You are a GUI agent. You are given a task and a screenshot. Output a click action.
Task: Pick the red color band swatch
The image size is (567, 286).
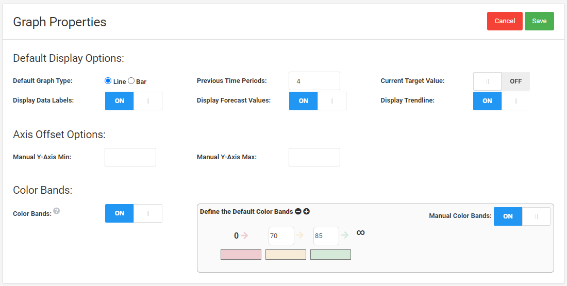241,255
